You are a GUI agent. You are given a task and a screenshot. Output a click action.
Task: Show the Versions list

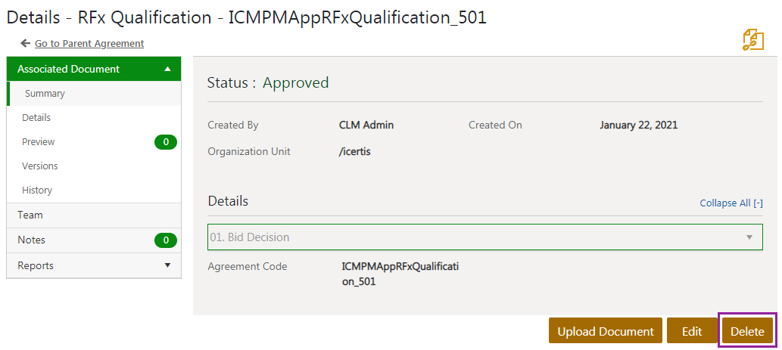point(40,166)
